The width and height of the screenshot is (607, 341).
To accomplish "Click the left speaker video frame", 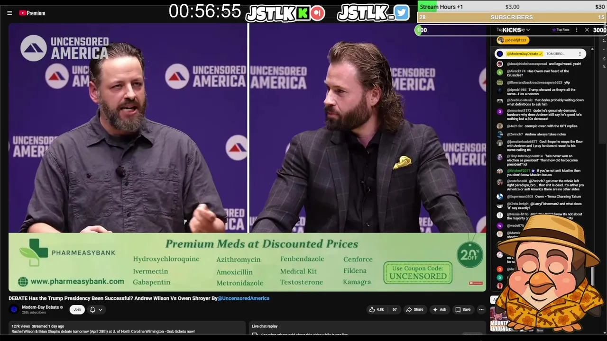I will coord(128,128).
